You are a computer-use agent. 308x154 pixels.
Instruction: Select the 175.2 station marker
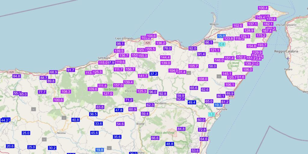coord(261,35)
